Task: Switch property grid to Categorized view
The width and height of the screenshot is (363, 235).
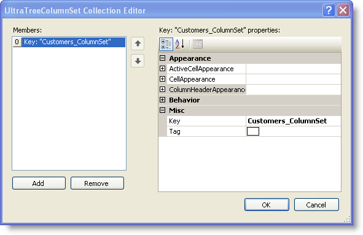Action: point(166,44)
